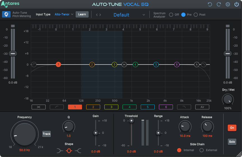The height and width of the screenshot is (157, 242).
Task: Click the undo arrow icon
Action: tap(210, 4)
